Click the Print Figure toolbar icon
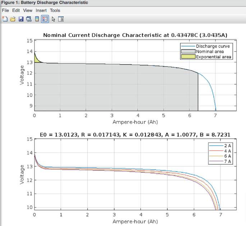 pos(29,19)
